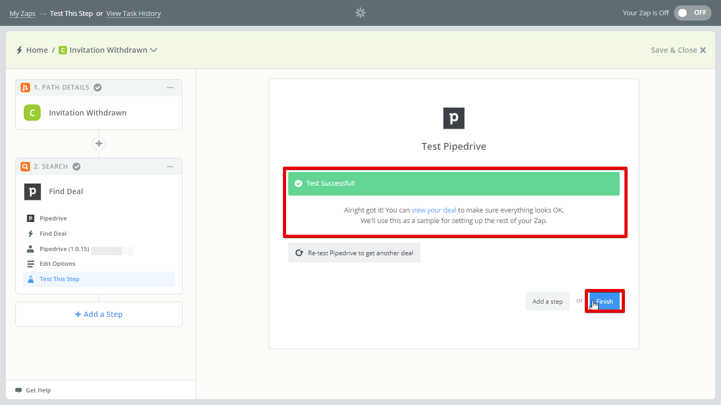The width and height of the screenshot is (721, 405).
Task: Select Test This Step substep
Action: (99, 279)
